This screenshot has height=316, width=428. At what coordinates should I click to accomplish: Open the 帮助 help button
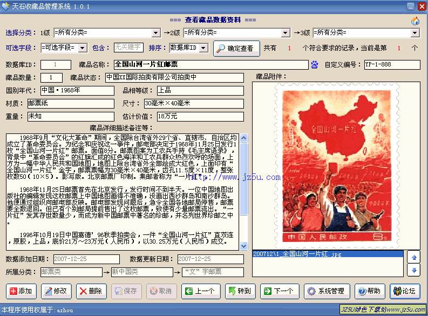[370, 291]
